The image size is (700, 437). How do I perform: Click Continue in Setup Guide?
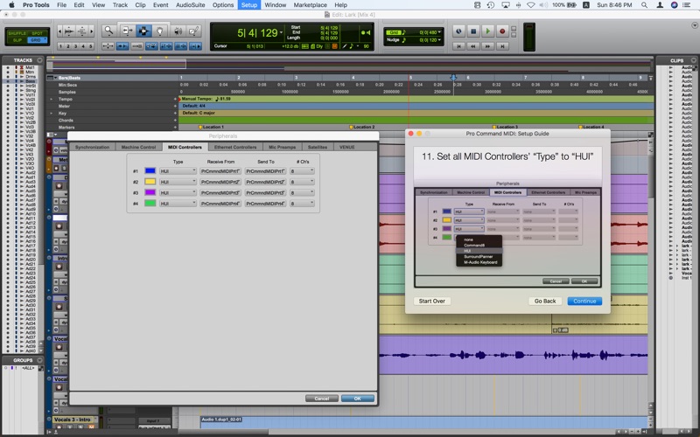click(584, 301)
